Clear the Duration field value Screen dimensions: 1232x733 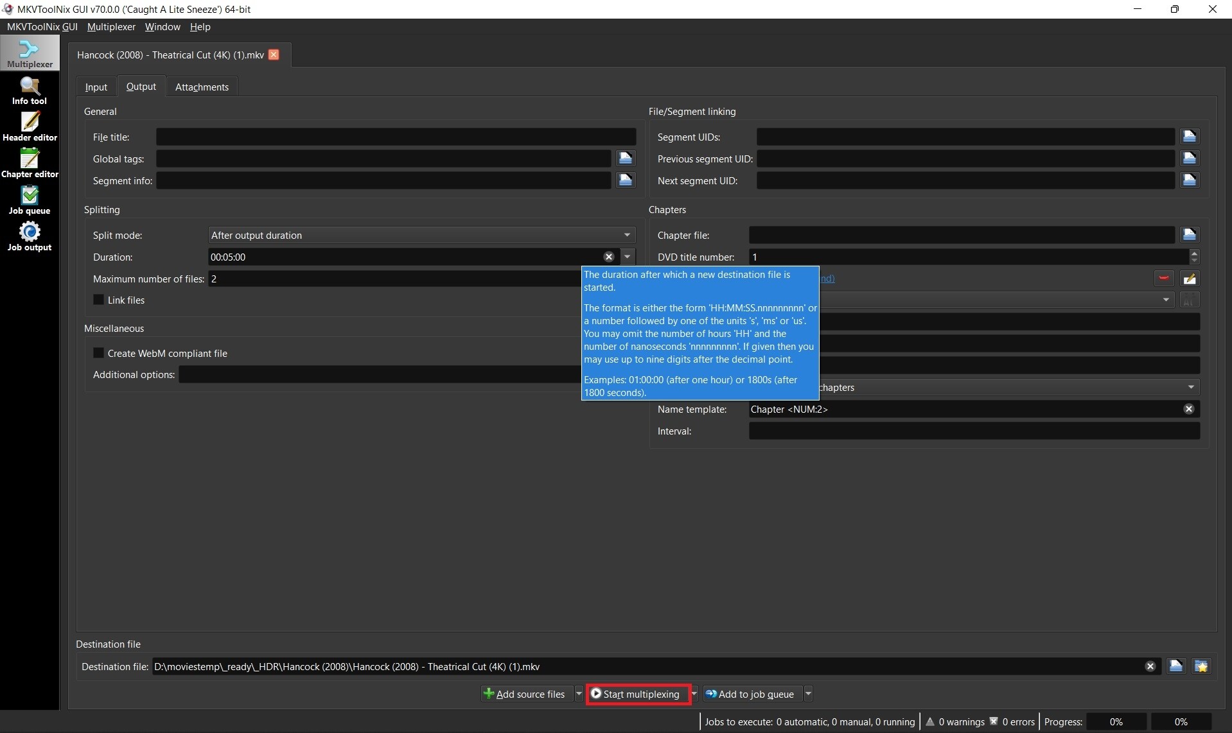click(x=608, y=257)
